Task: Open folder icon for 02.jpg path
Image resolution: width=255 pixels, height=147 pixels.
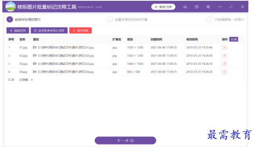Action: click(35, 55)
